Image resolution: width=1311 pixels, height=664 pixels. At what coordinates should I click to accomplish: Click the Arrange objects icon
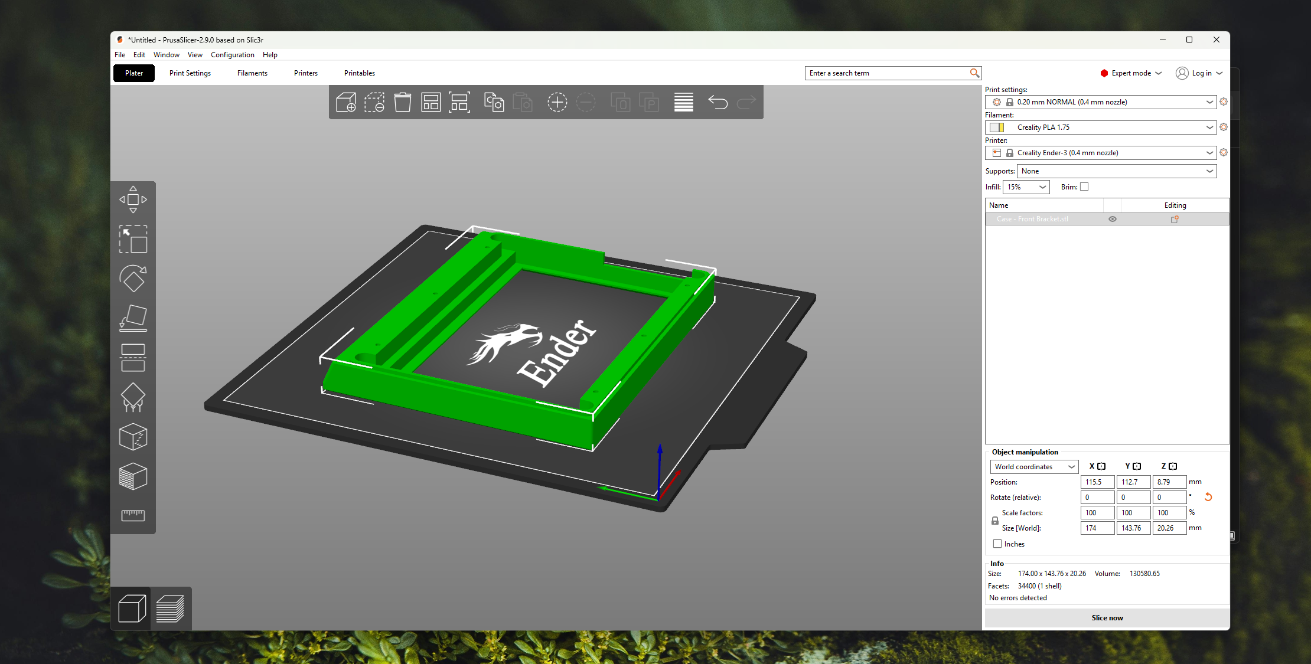coord(431,102)
